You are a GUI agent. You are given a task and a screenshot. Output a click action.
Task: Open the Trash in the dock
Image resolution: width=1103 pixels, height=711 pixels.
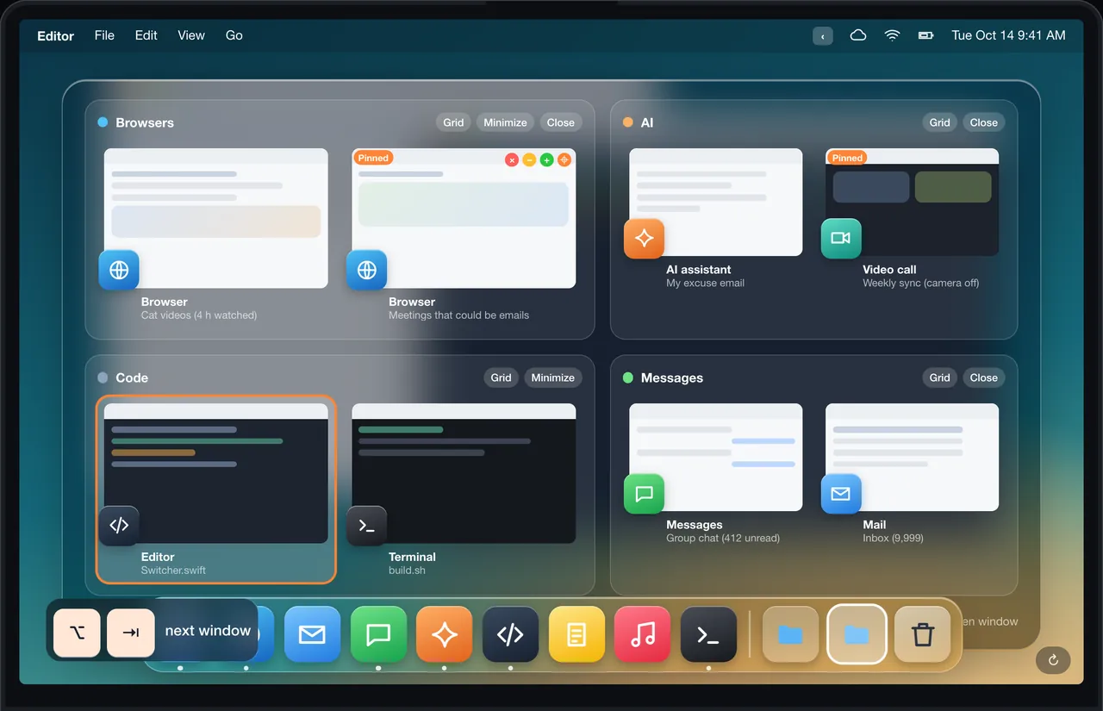[923, 635]
